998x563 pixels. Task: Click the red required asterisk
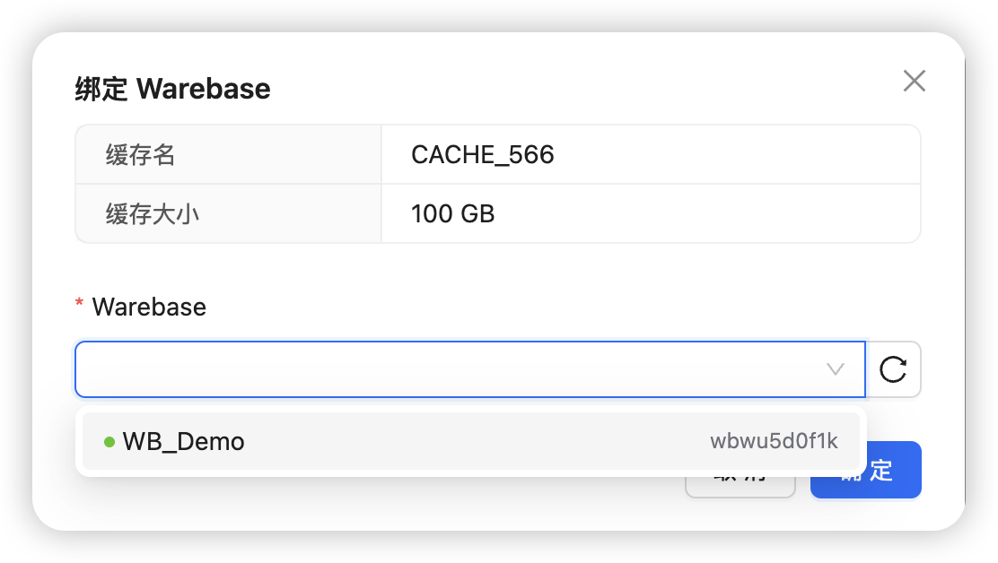[x=79, y=303]
